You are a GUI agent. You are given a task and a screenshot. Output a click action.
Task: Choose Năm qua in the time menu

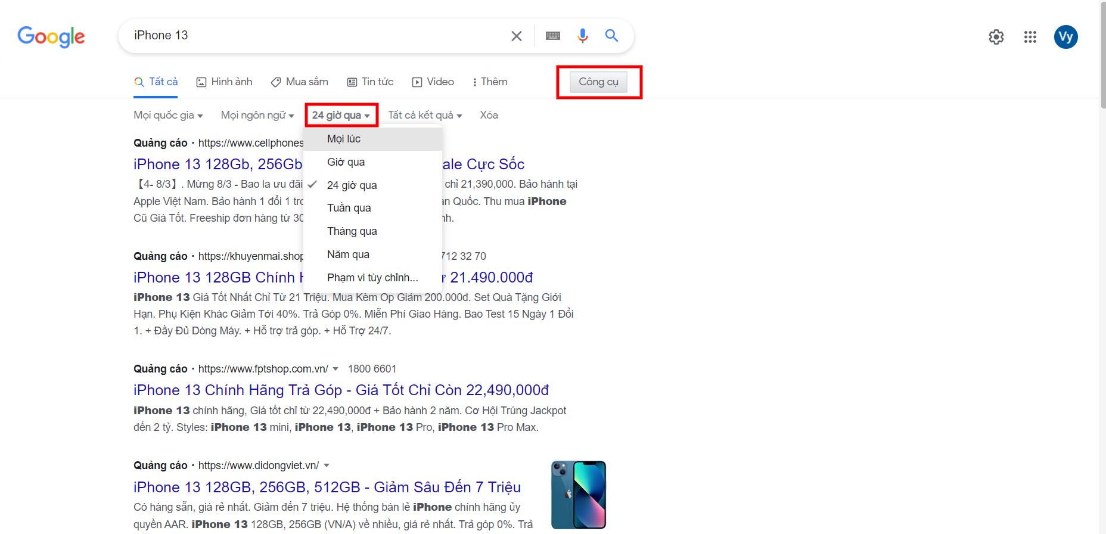(373, 254)
